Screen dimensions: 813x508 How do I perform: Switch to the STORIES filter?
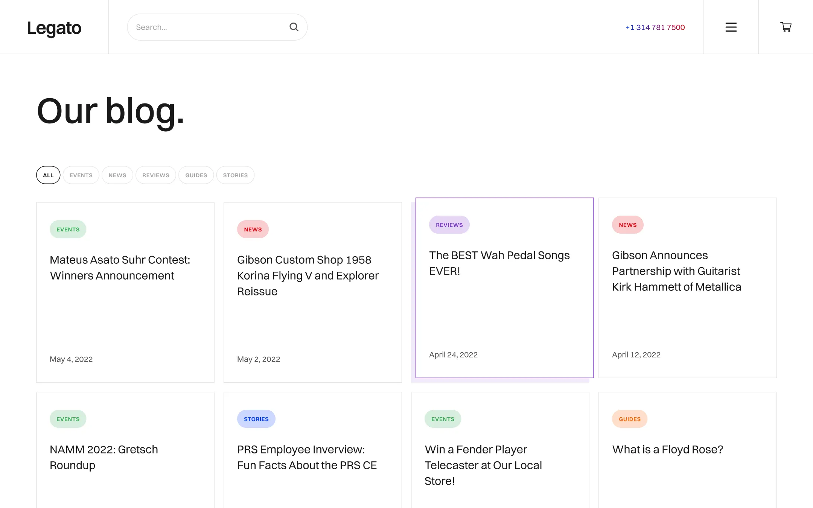[x=235, y=175]
